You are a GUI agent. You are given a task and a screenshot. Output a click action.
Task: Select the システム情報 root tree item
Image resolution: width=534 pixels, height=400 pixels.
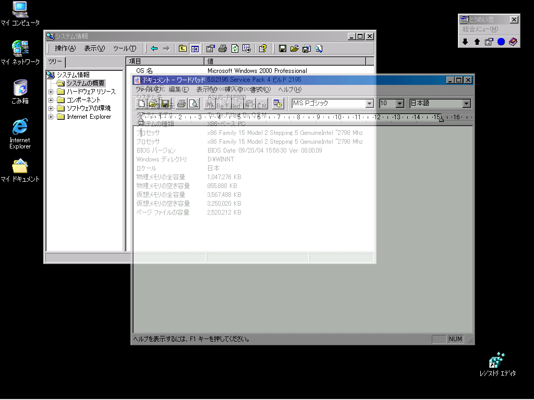(x=73, y=75)
